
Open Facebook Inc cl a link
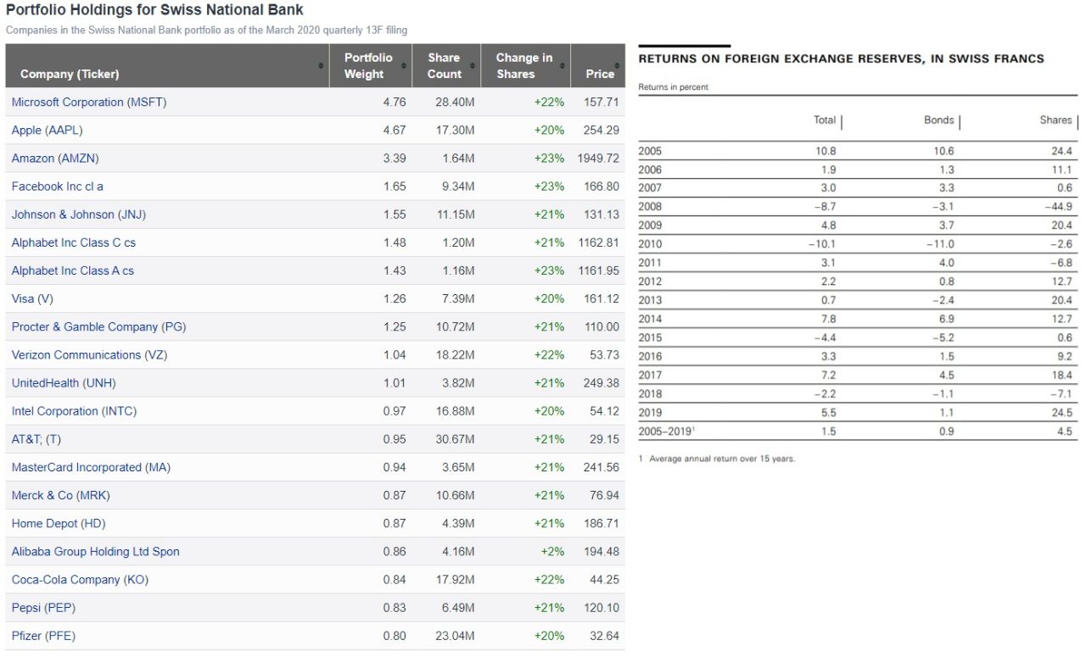click(58, 186)
